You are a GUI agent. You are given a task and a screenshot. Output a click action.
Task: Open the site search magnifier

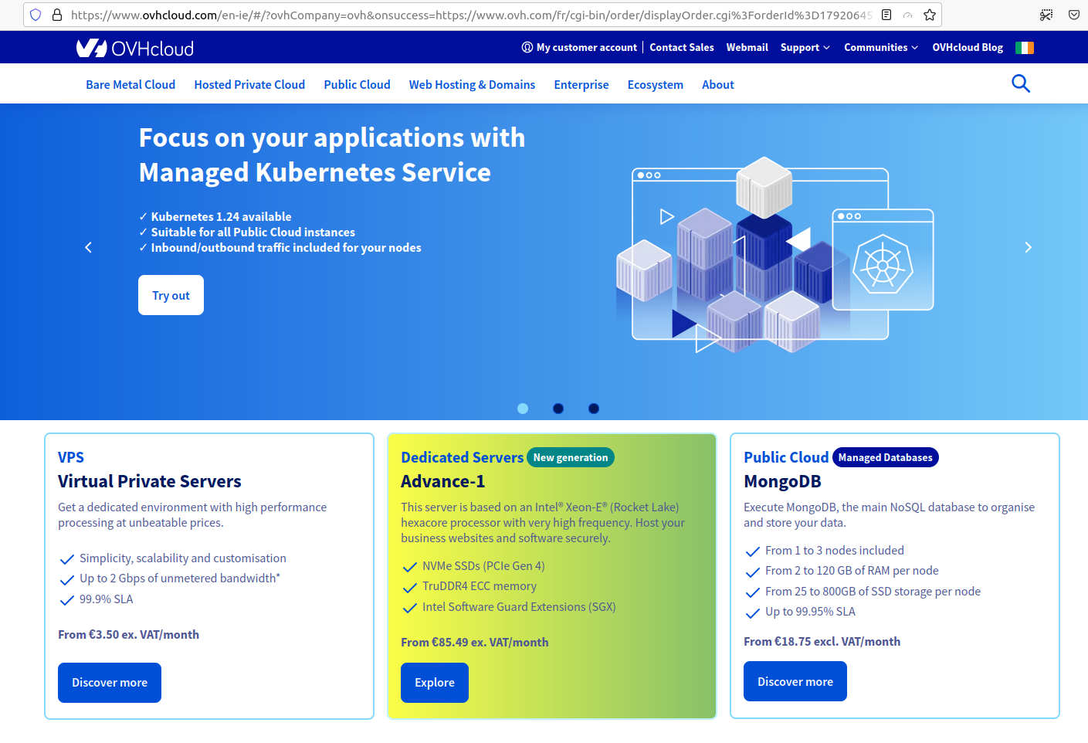click(1021, 83)
